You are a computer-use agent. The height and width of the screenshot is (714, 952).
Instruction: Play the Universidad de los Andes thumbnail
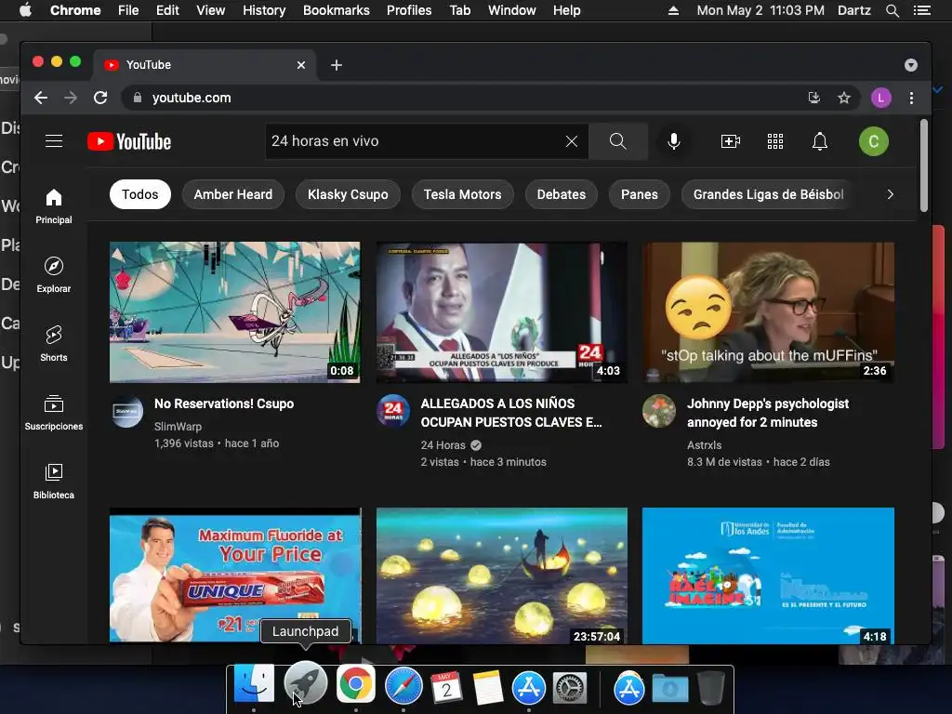(x=768, y=575)
